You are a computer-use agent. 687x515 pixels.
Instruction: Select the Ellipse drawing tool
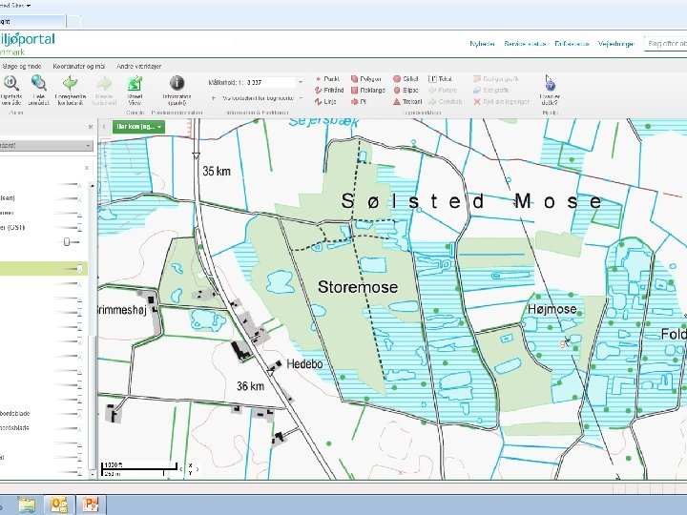click(406, 91)
